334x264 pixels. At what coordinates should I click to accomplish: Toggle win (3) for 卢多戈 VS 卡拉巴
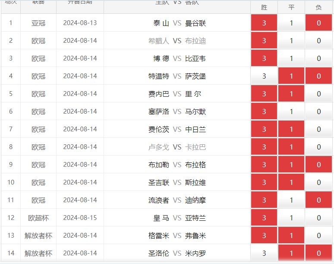[264, 146]
